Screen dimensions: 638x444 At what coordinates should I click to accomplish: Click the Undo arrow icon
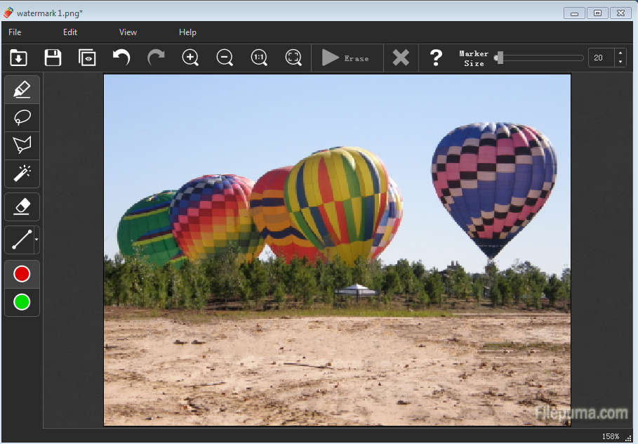click(x=121, y=58)
